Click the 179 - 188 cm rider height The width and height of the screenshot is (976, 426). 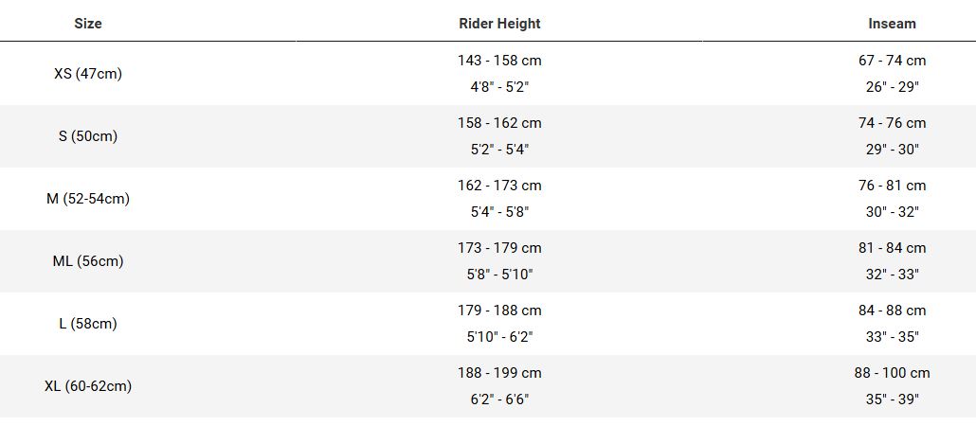[x=499, y=311]
